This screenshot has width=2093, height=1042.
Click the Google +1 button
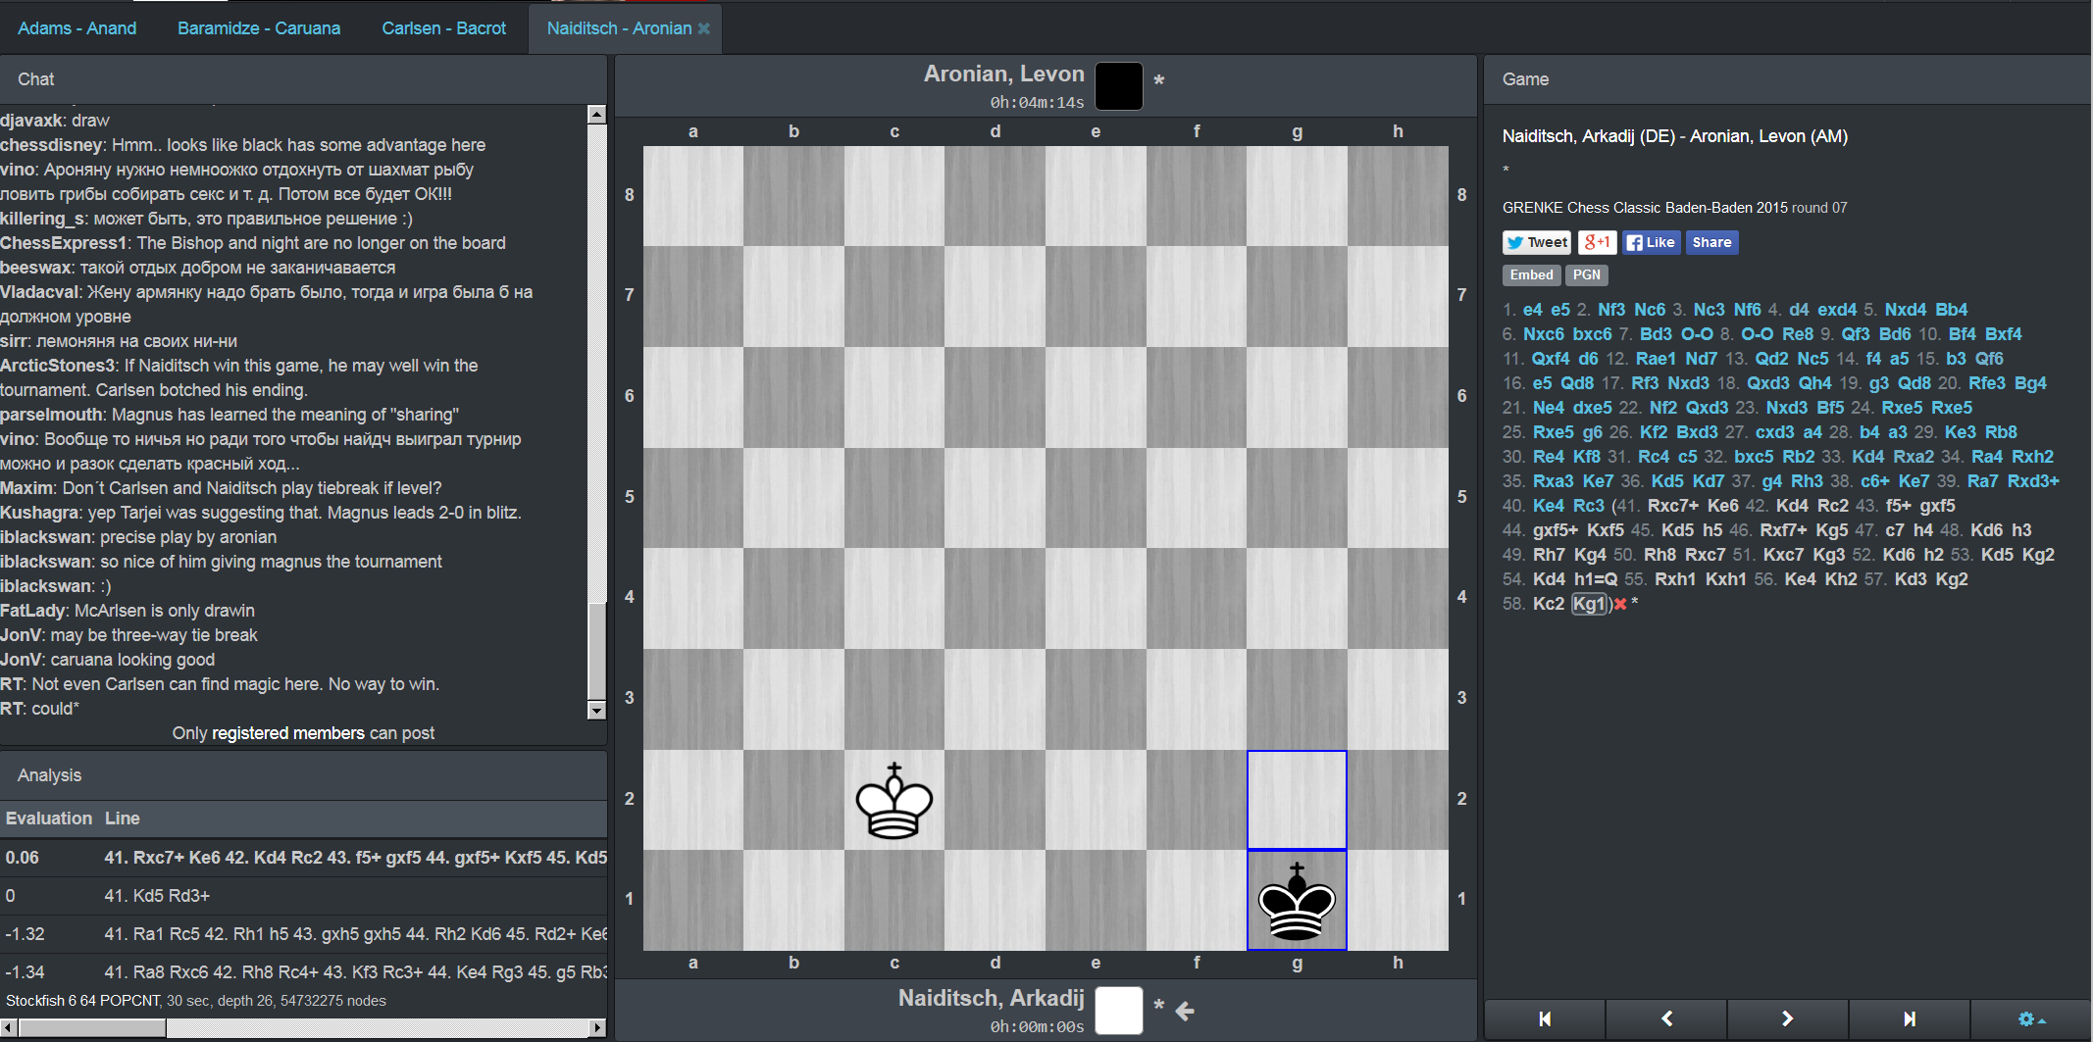[1597, 242]
